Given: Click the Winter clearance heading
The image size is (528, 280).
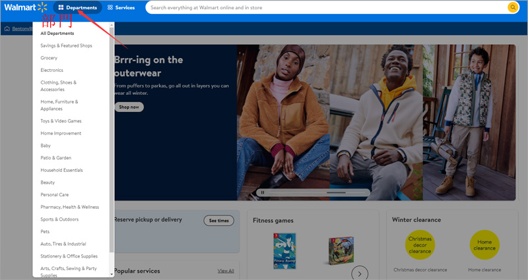Looking at the screenshot, I should coord(416,220).
